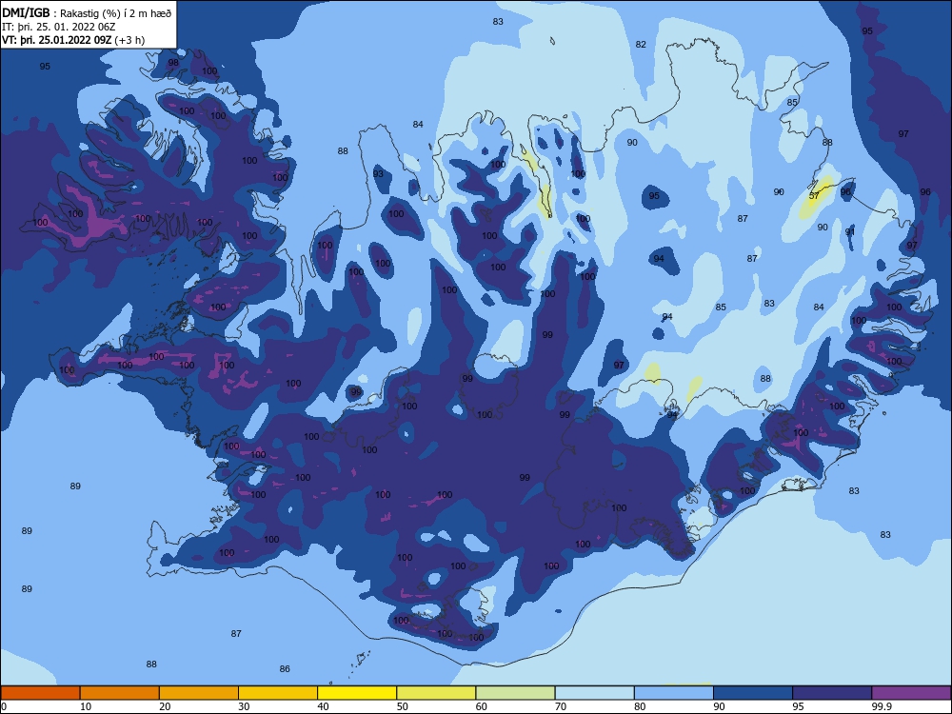The height and width of the screenshot is (714, 952).
Task: Pick the pale green 60–70 legend swatch
Action: (x=515, y=693)
